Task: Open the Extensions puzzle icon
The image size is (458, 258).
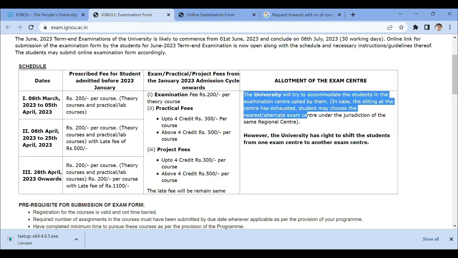Action: 415,27
